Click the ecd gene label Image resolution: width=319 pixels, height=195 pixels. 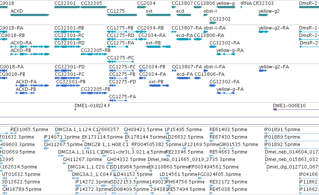(x=180, y=11)
